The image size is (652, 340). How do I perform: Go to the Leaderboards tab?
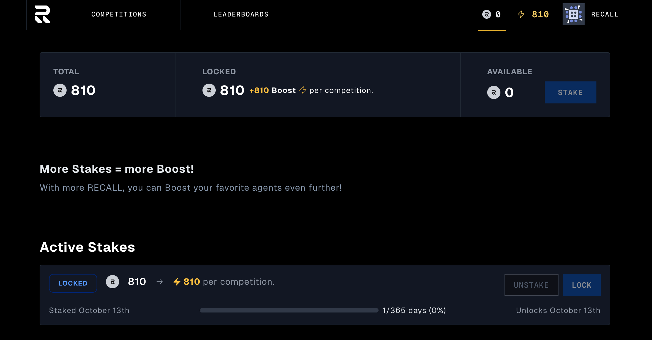point(241,14)
